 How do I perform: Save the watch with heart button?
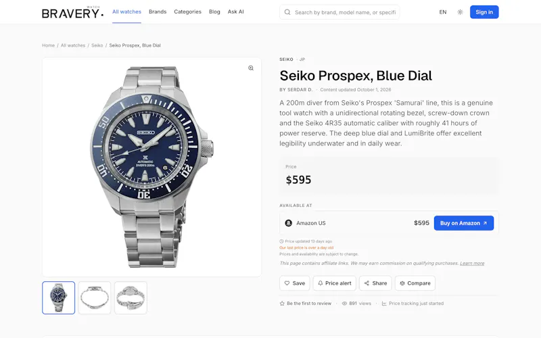(295, 283)
